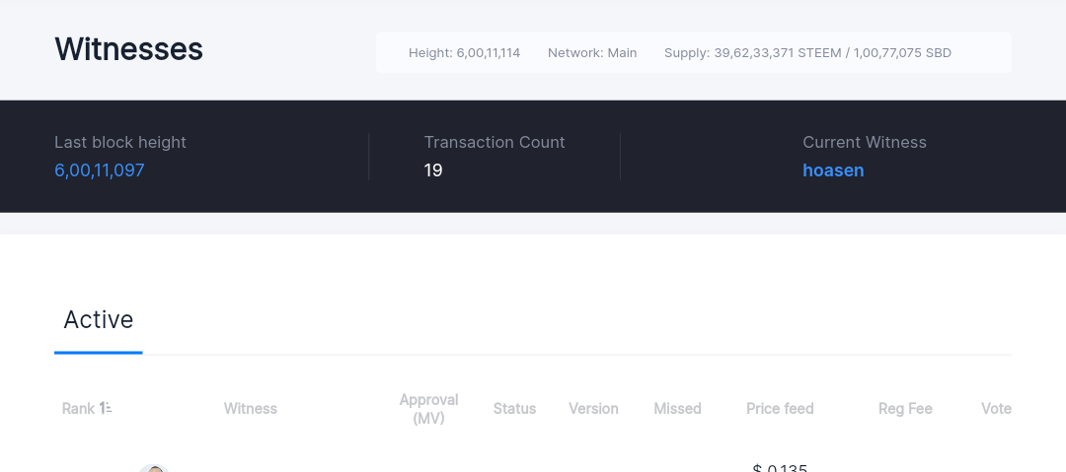The height and width of the screenshot is (472, 1066).
Task: Click the Price feed column header
Action: pos(780,409)
